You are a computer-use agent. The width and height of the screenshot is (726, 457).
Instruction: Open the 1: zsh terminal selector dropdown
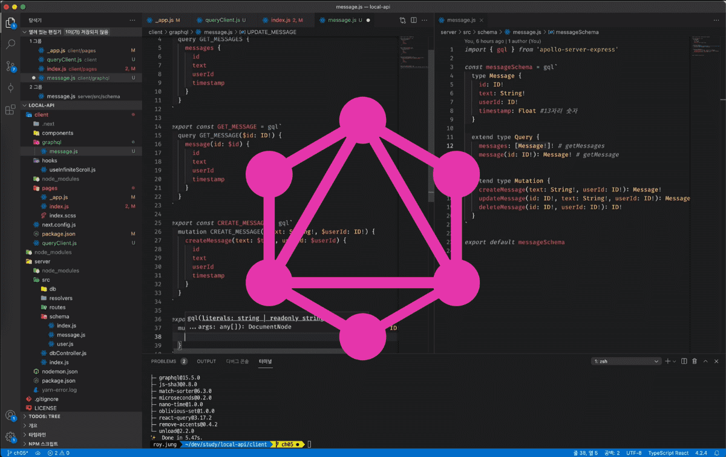coord(626,361)
